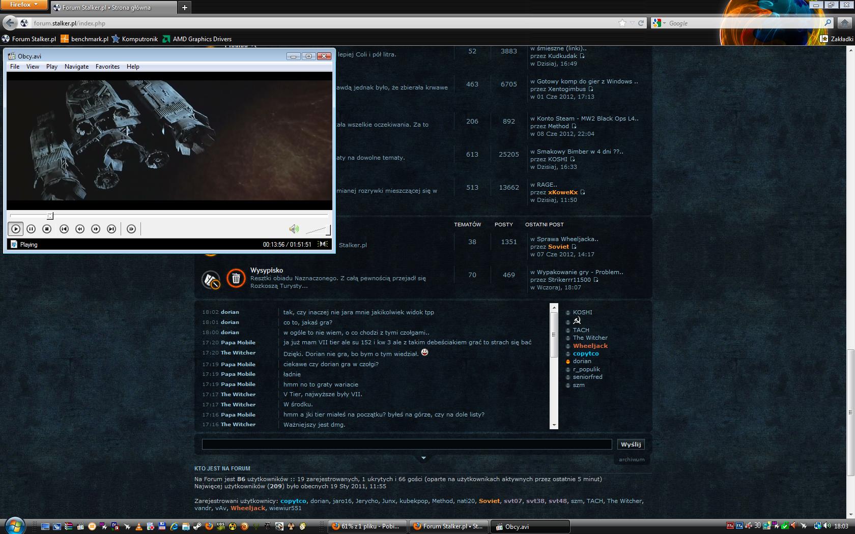Open the Play menu in media player
Viewport: 855px width, 534px height.
[x=52, y=67]
